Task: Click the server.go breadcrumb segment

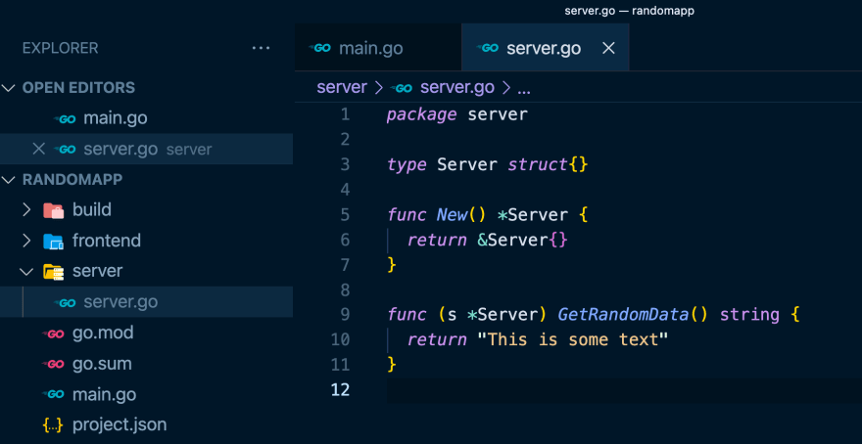Action: point(456,88)
